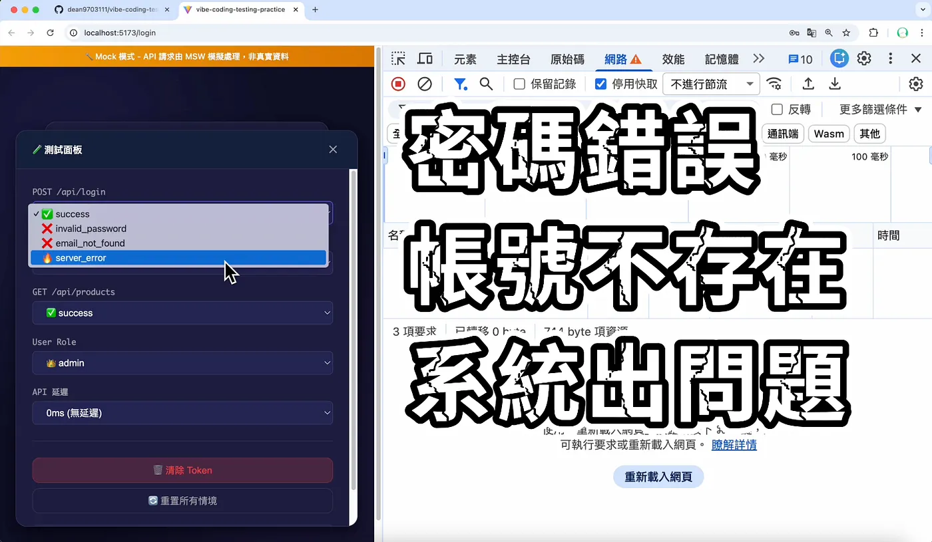
Task: Open the DevTools three-dot menu
Action: point(890,59)
